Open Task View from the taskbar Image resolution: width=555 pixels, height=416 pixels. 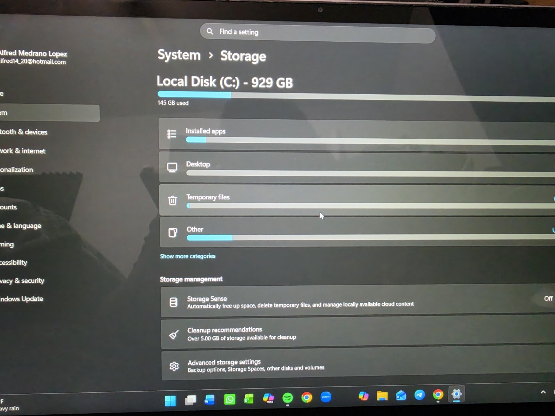point(190,400)
